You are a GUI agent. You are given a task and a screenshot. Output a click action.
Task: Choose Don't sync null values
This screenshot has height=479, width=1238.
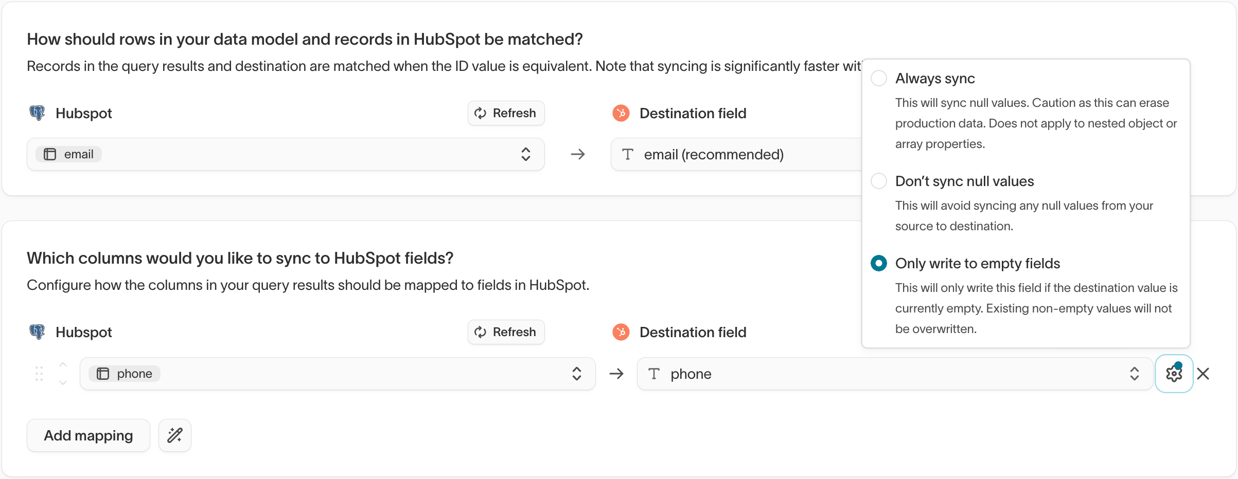point(878,181)
